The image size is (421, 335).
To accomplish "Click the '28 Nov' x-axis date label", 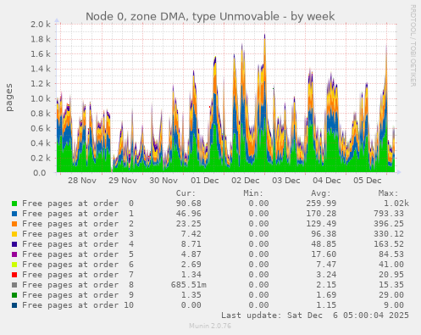I will pos(82,181).
